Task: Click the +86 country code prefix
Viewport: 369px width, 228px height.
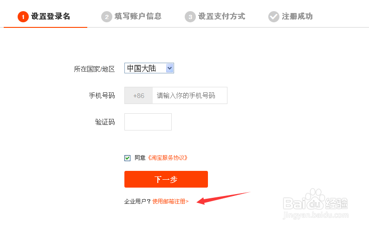Action: click(x=138, y=96)
